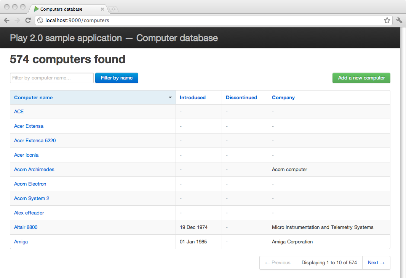406x278 pixels.
Task: Bookmark page with the star icon
Action: [x=387, y=21]
